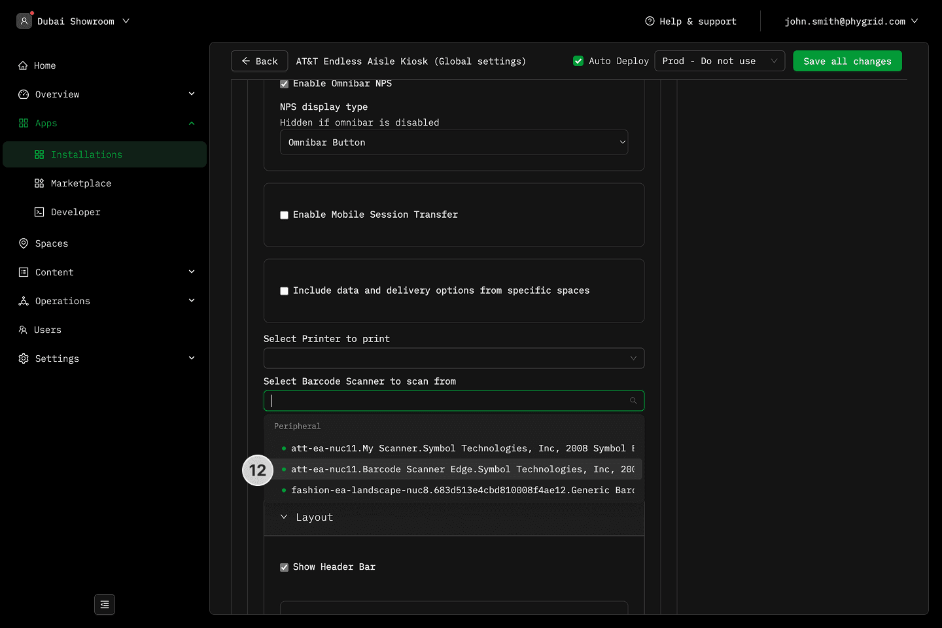Image resolution: width=942 pixels, height=628 pixels.
Task: Click the Save all changes button
Action: 847,61
